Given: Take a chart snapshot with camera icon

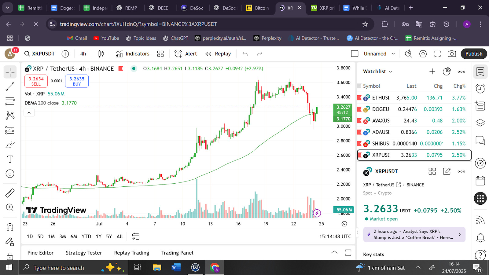Looking at the screenshot, I should [452, 54].
